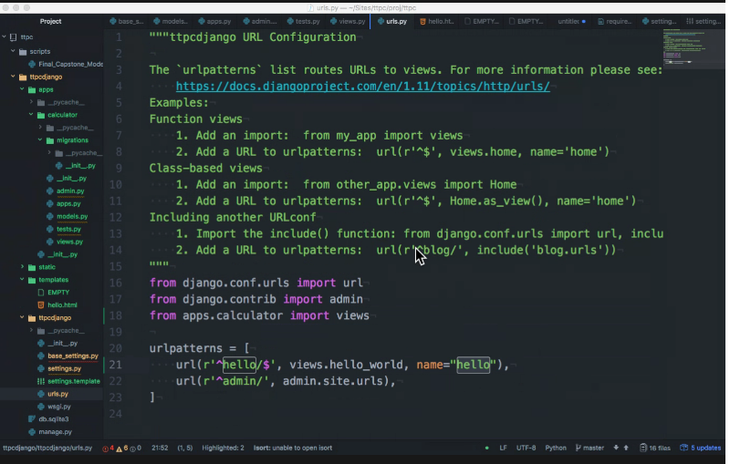This screenshot has height=464, width=730.
Task: Click the 16 files git status icon
Action: tap(643, 449)
